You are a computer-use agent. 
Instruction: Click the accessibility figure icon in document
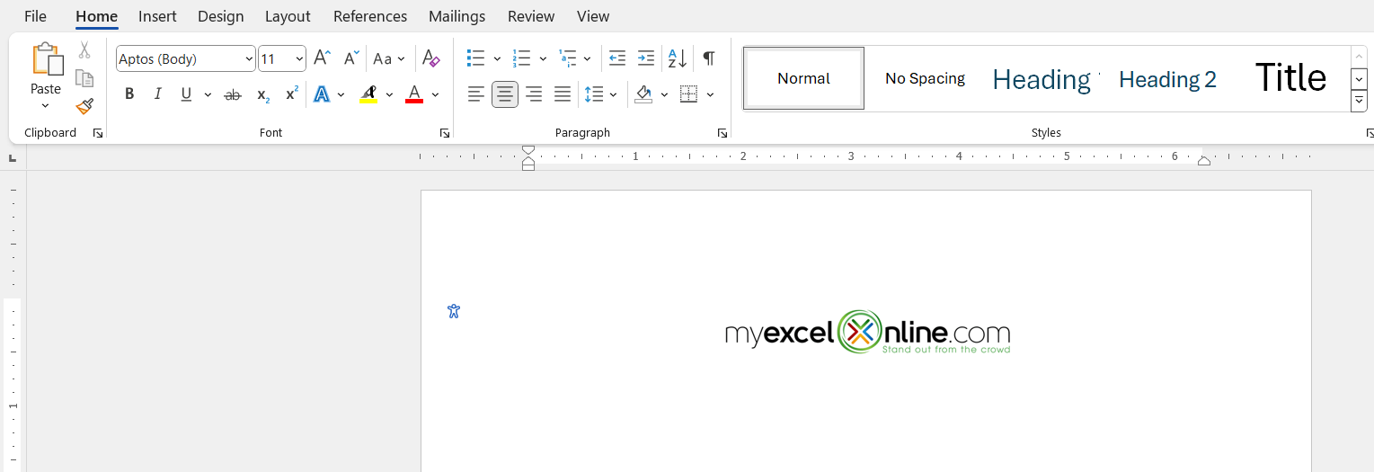coord(454,311)
